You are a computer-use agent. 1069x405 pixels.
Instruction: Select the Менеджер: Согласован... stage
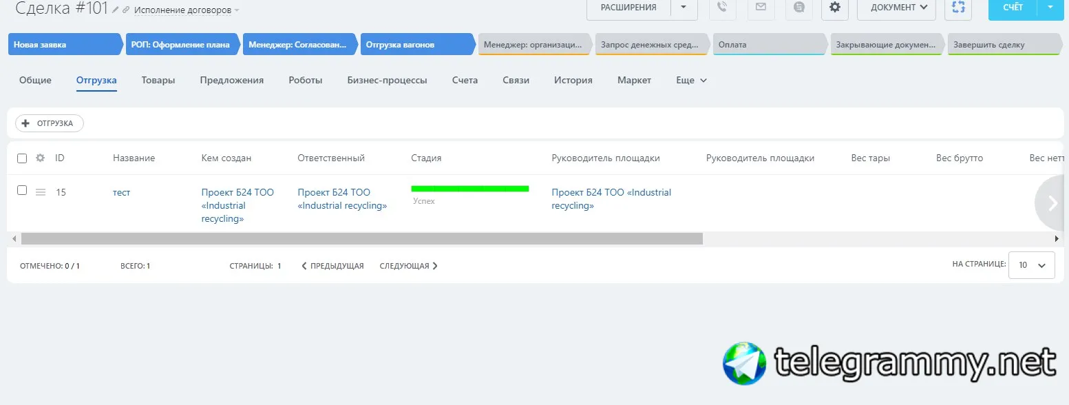click(300, 44)
